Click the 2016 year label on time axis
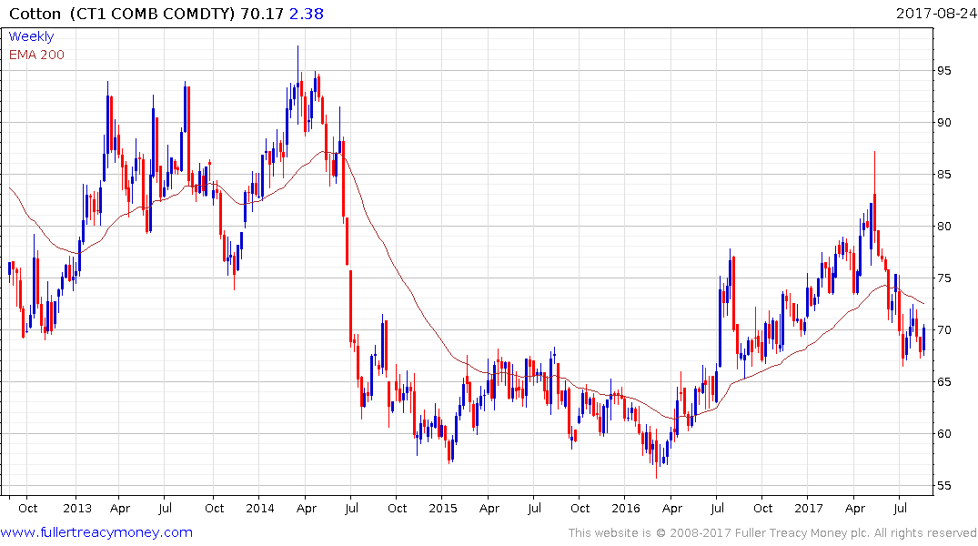 (626, 508)
